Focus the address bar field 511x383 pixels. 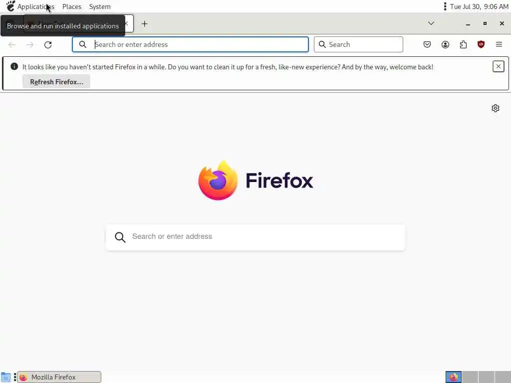click(190, 44)
